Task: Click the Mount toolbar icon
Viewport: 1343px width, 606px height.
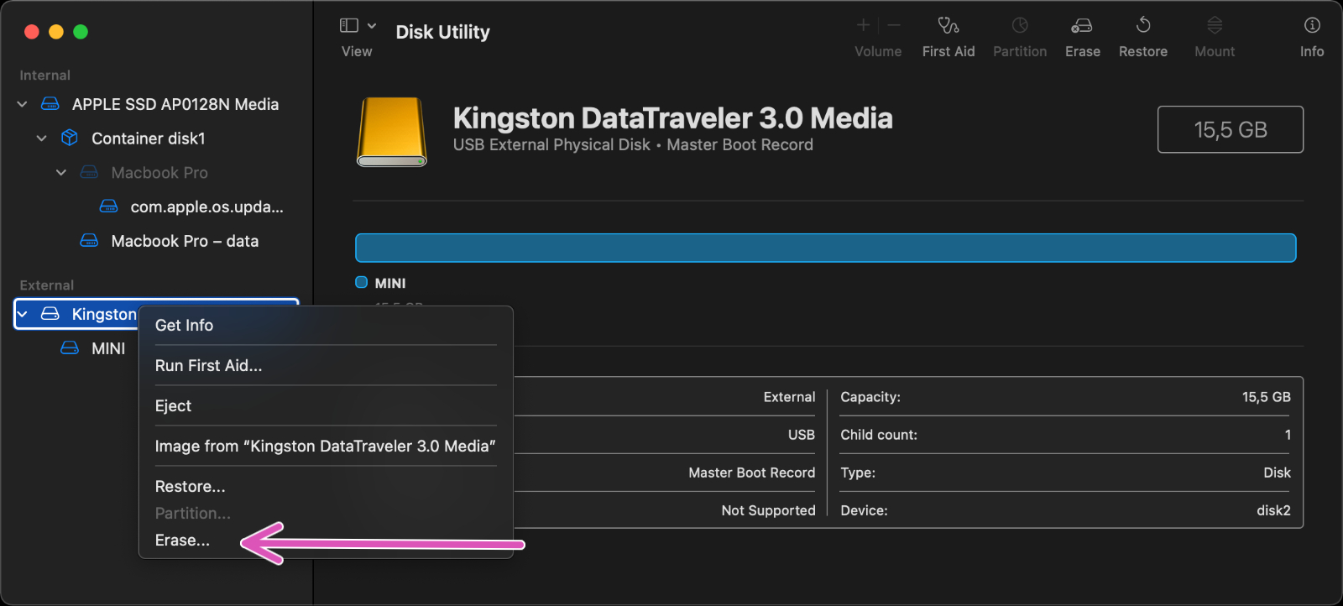Action: pyautogui.click(x=1215, y=25)
